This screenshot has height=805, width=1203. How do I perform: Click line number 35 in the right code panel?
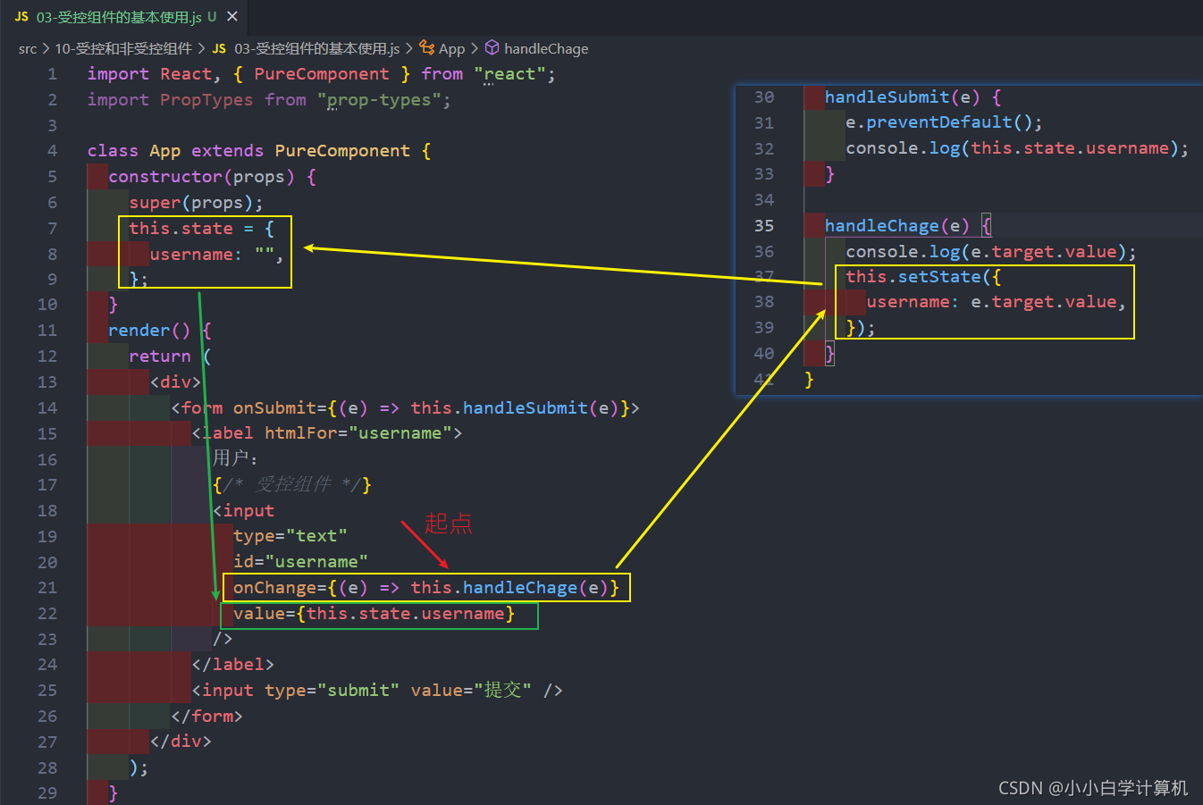(764, 226)
